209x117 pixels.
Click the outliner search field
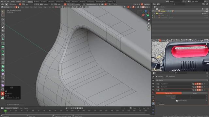179,4
